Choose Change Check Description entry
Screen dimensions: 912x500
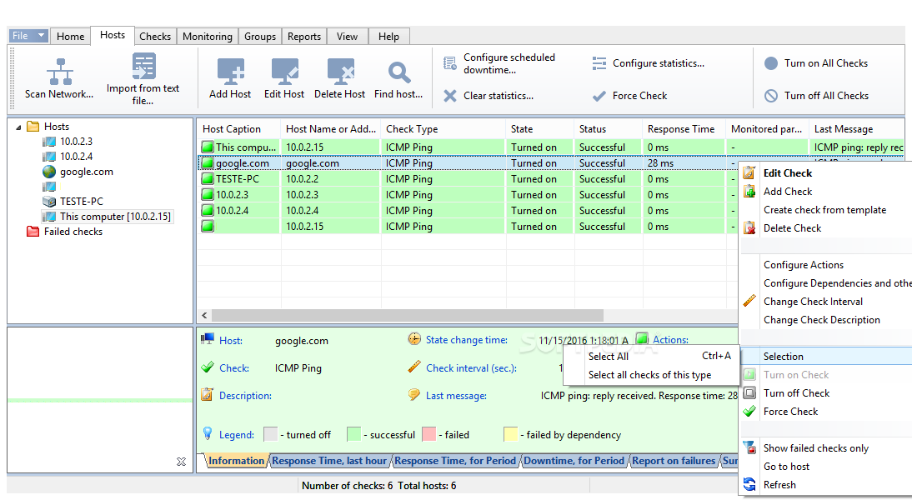821,320
